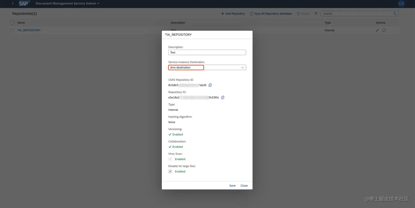
Task: Sync All Repository Metadata
Action: point(271,13)
